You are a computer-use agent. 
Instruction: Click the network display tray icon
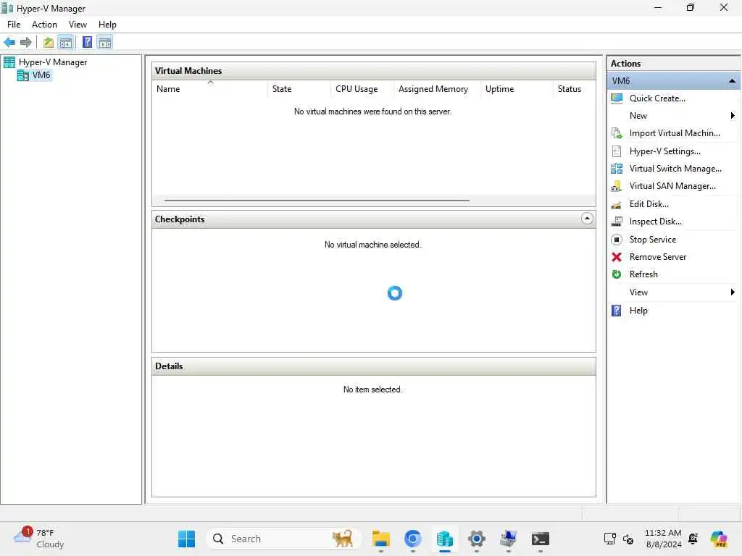(610, 539)
